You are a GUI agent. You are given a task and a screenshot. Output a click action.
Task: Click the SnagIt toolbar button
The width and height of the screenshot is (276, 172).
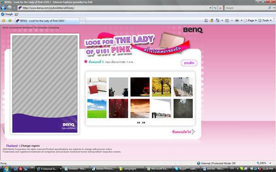(x=7, y=14)
